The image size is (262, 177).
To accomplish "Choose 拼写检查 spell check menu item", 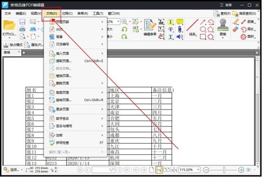I will [x=76, y=143].
